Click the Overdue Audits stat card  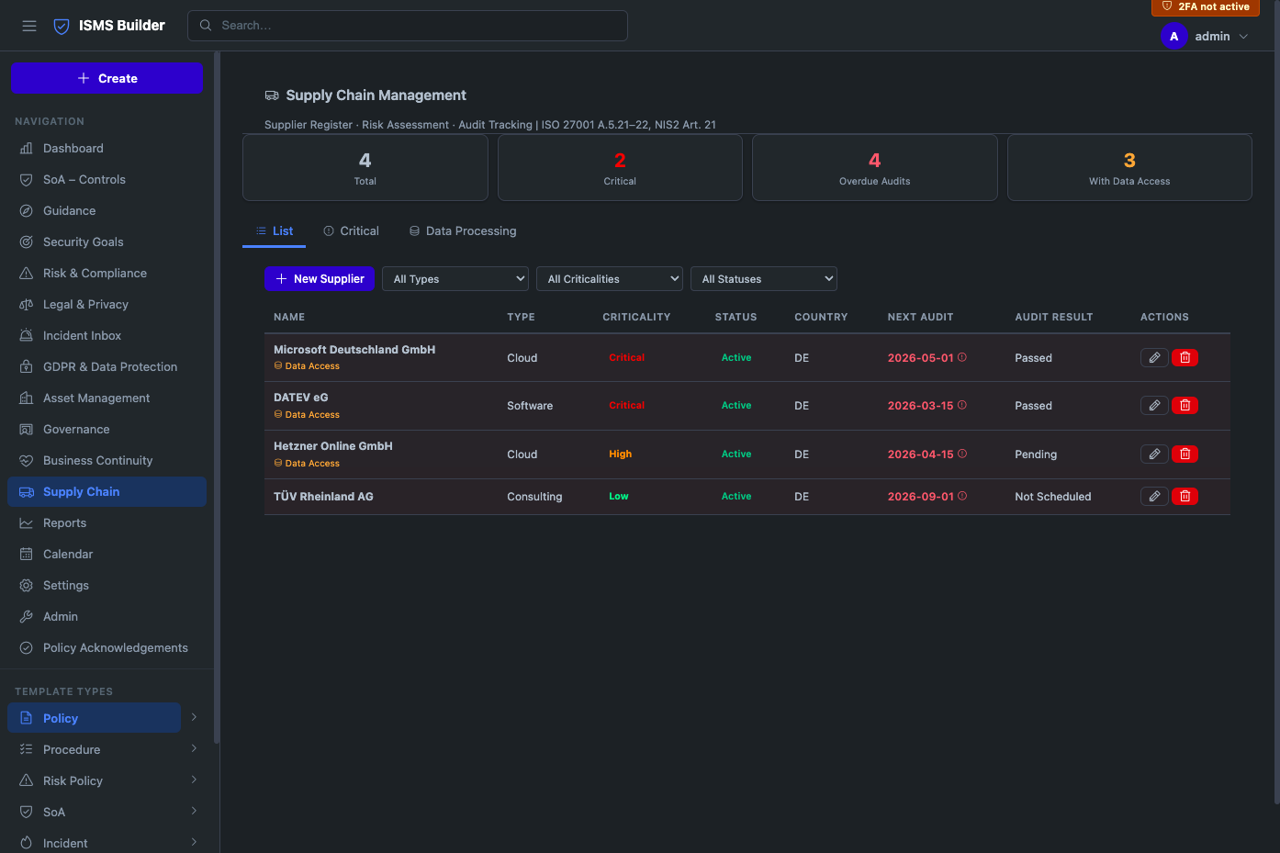pos(874,168)
